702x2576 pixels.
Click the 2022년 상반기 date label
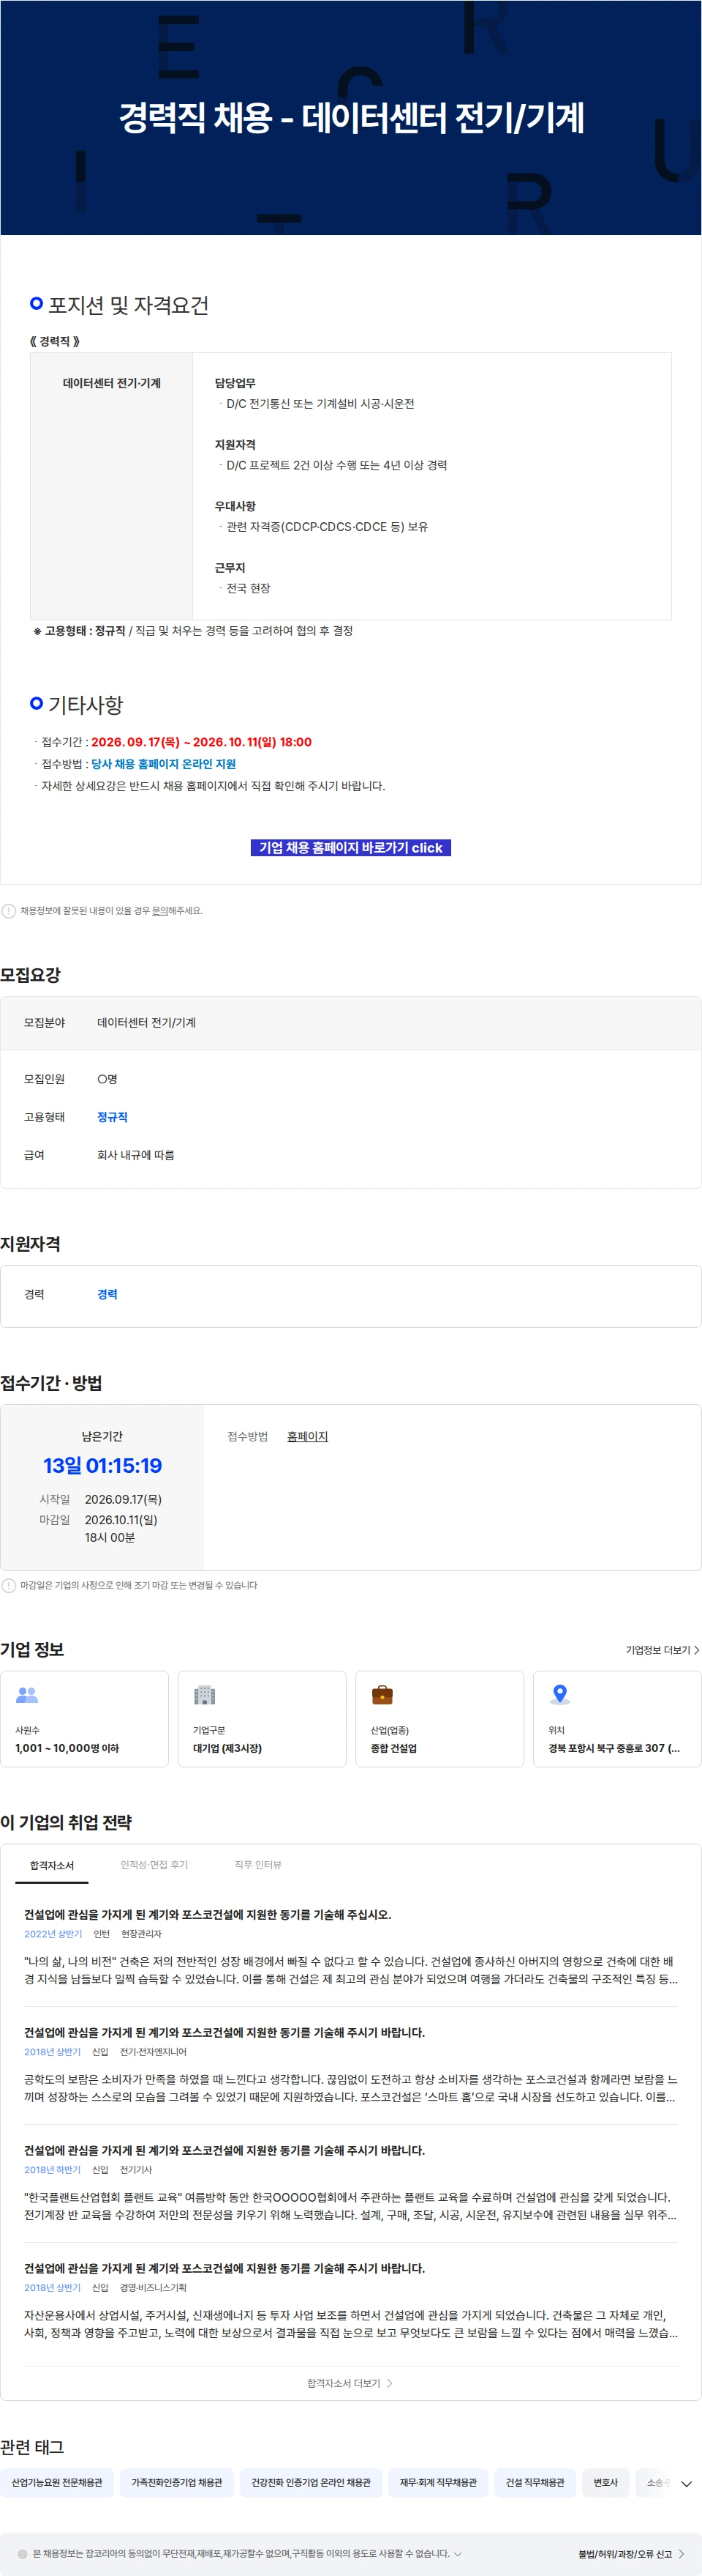pos(53,1934)
